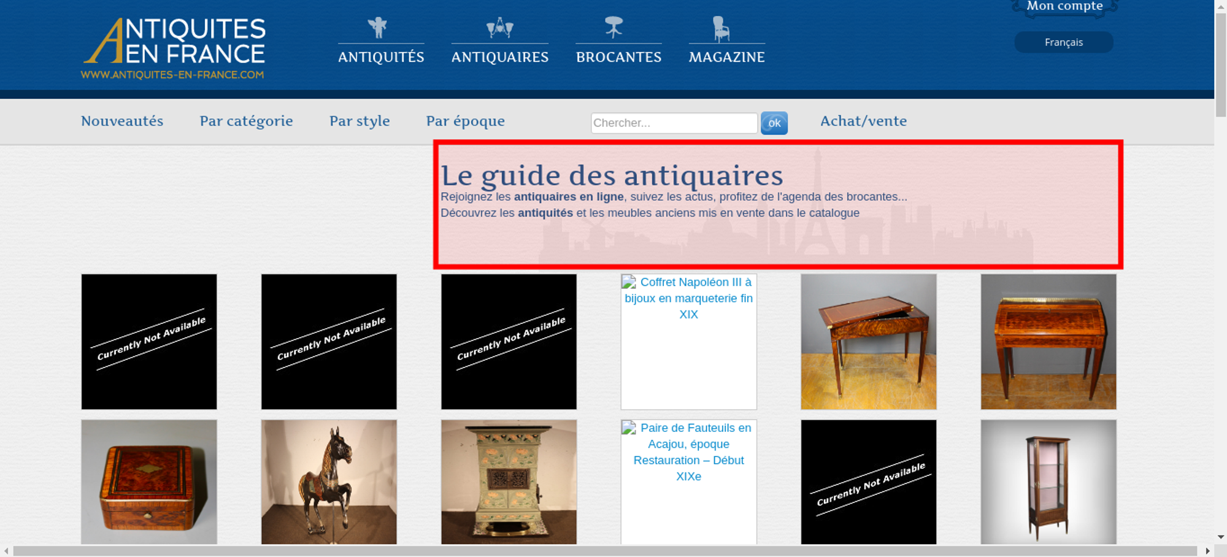
Task: Click the cherub icon above Antiquités
Action: pyautogui.click(x=377, y=28)
